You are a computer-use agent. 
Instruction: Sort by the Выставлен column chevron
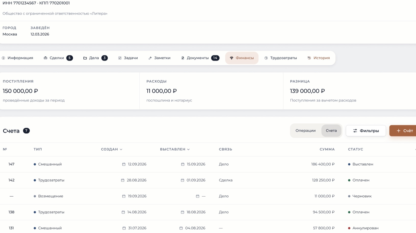point(188,149)
